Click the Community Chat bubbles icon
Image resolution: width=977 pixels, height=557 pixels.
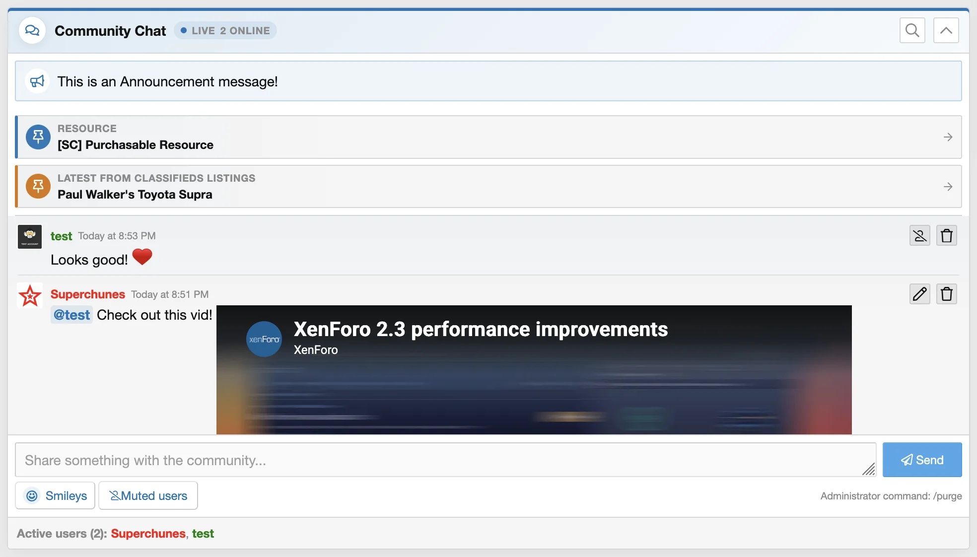point(32,30)
